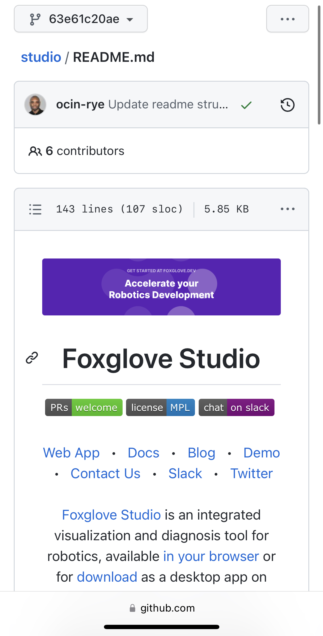Viewport: 323px width, 636px height.
Task: Open ocin-rye author profile link
Action: 80,104
